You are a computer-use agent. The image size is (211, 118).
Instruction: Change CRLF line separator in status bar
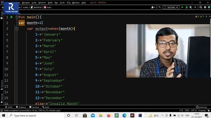(187, 110)
